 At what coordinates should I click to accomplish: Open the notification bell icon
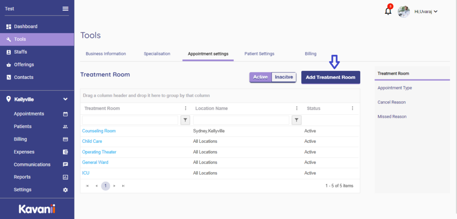[x=388, y=12]
